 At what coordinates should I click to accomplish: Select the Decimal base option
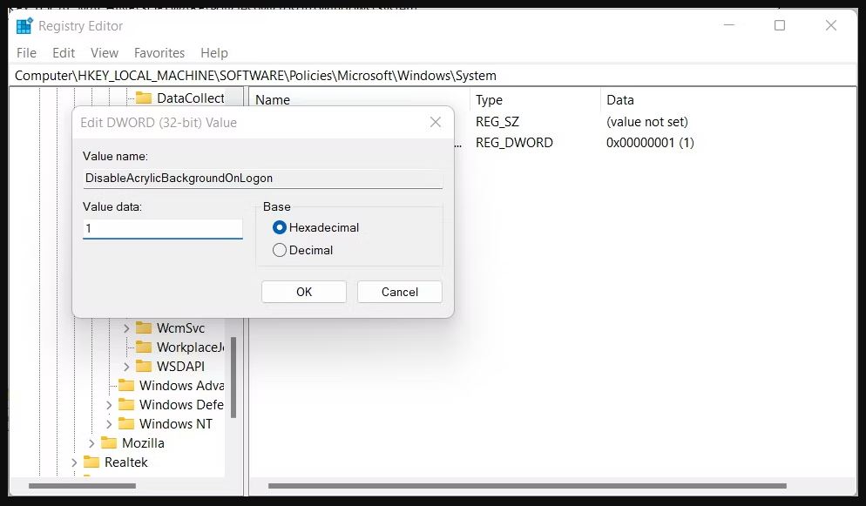point(280,250)
